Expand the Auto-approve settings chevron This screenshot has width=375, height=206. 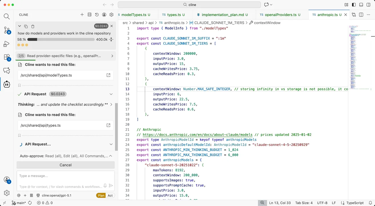[x=110, y=156]
